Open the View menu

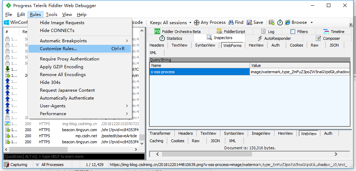[67, 15]
